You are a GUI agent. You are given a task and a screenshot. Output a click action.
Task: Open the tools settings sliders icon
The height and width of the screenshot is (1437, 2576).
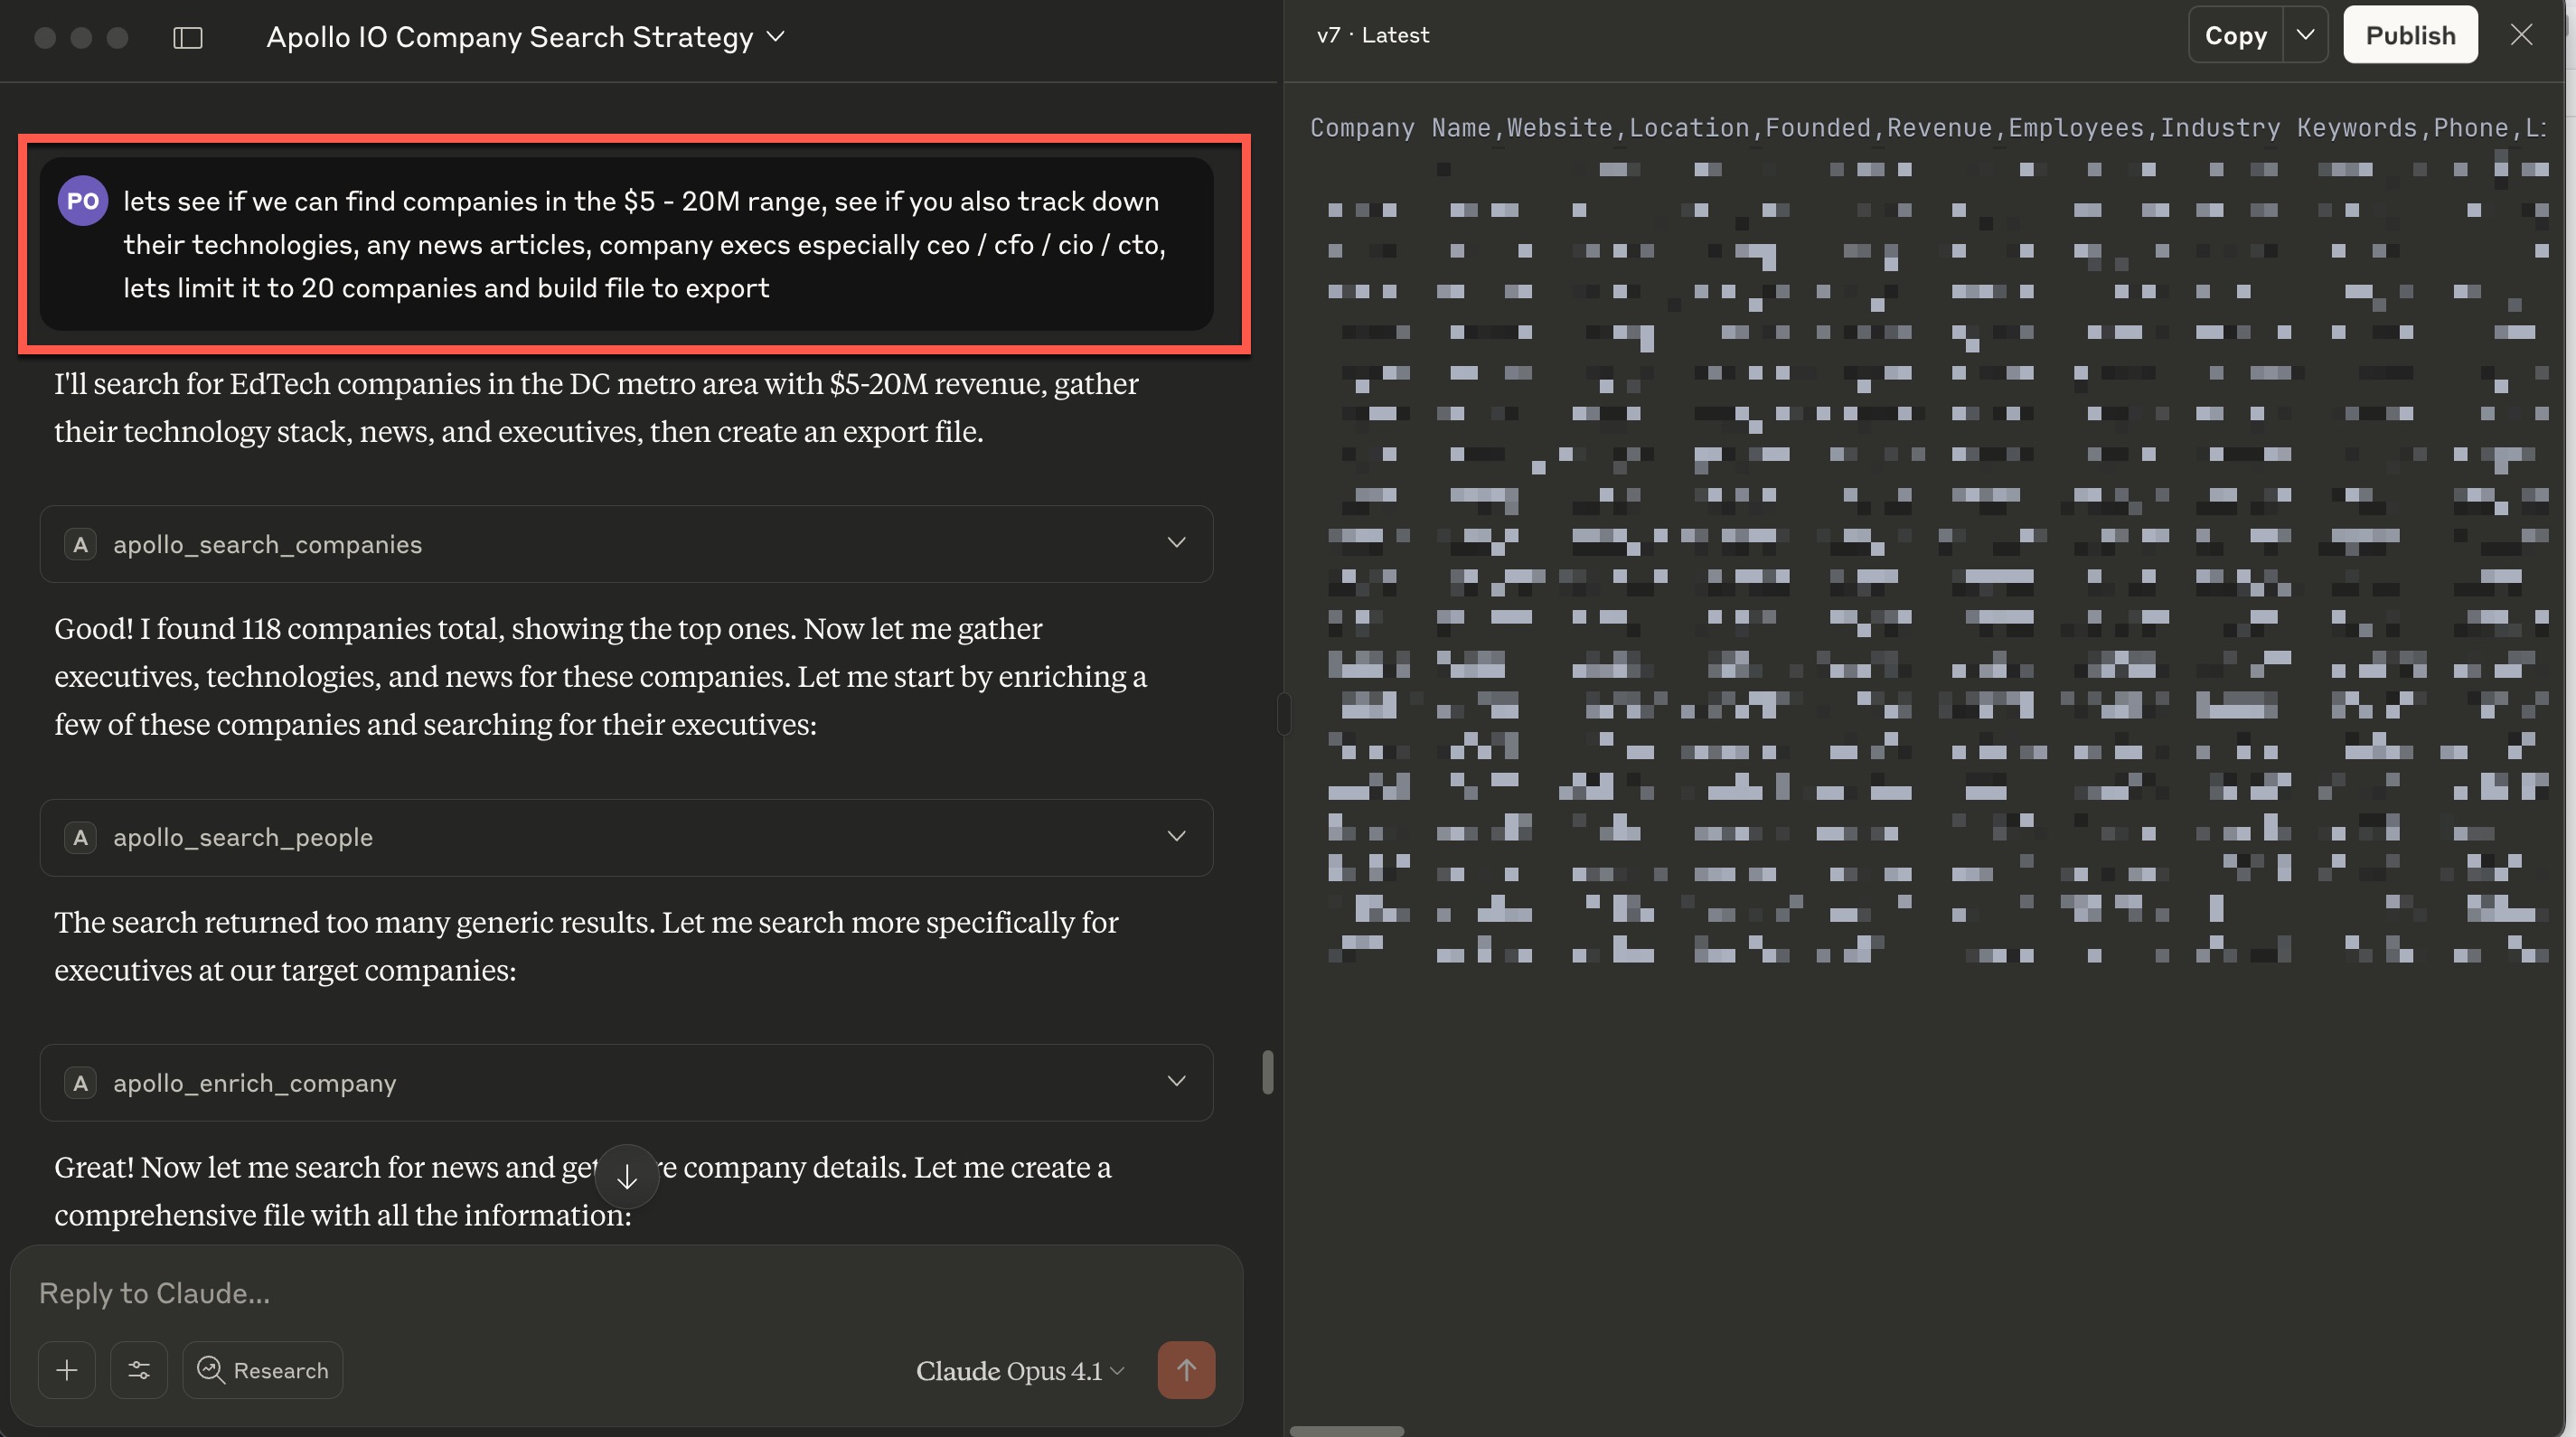[139, 1370]
